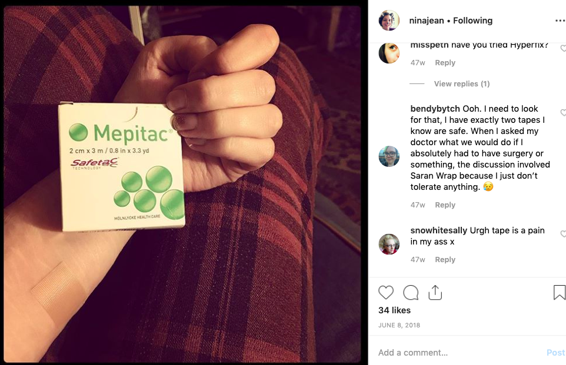Open the three-dot more options menu
This screenshot has height=365, width=566.
coord(560,21)
